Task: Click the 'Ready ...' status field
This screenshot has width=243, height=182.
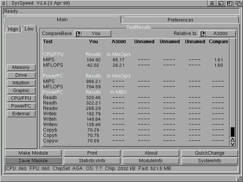Action: (x=121, y=11)
